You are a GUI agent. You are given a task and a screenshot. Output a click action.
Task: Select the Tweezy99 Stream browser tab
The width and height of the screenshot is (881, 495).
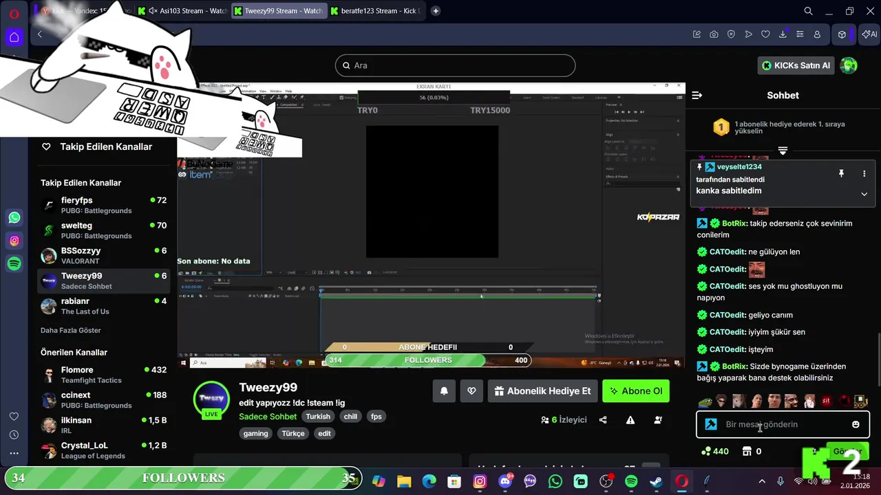click(278, 11)
